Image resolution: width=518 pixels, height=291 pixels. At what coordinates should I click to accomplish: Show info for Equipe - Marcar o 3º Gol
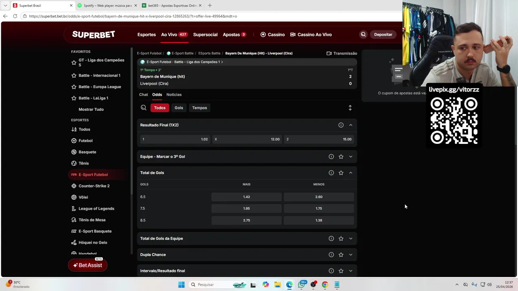coord(331,156)
